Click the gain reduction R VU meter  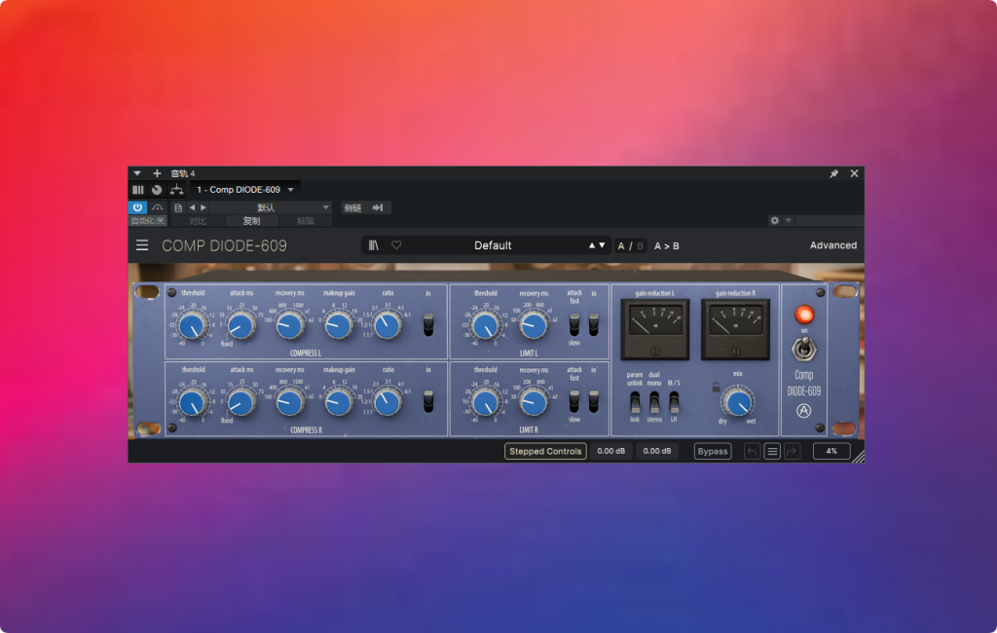(736, 329)
